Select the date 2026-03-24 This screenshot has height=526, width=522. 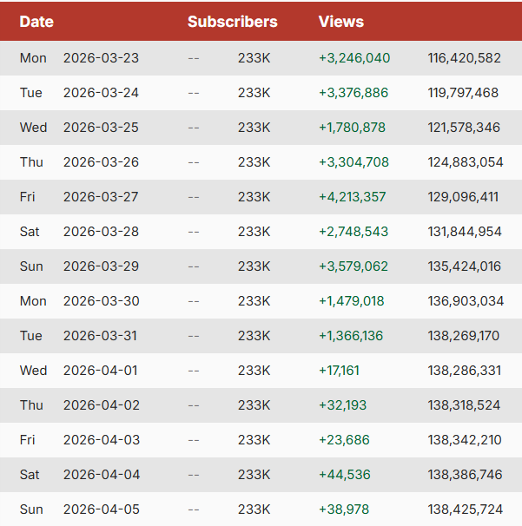(101, 93)
